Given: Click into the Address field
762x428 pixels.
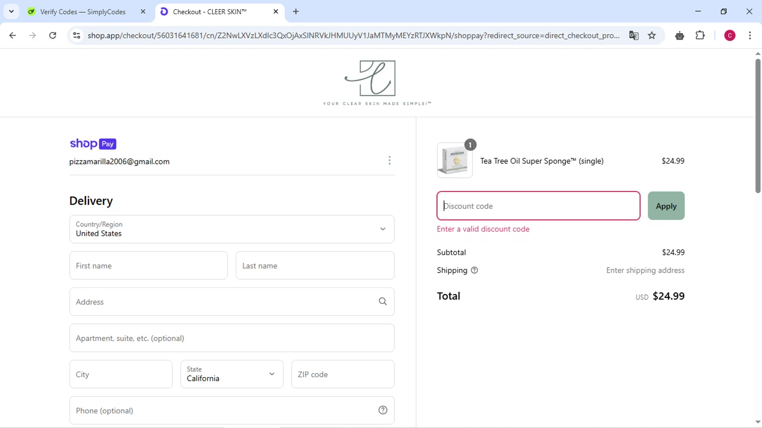Looking at the screenshot, I should [x=232, y=302].
